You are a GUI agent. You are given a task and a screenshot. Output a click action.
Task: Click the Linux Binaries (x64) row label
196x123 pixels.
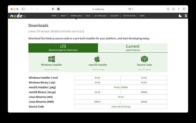[41, 97]
